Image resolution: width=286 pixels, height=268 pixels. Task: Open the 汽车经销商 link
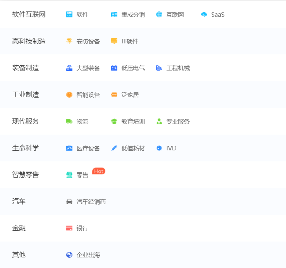tap(91, 202)
